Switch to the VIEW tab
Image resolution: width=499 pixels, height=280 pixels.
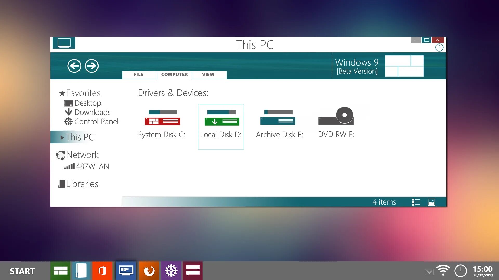(x=208, y=74)
